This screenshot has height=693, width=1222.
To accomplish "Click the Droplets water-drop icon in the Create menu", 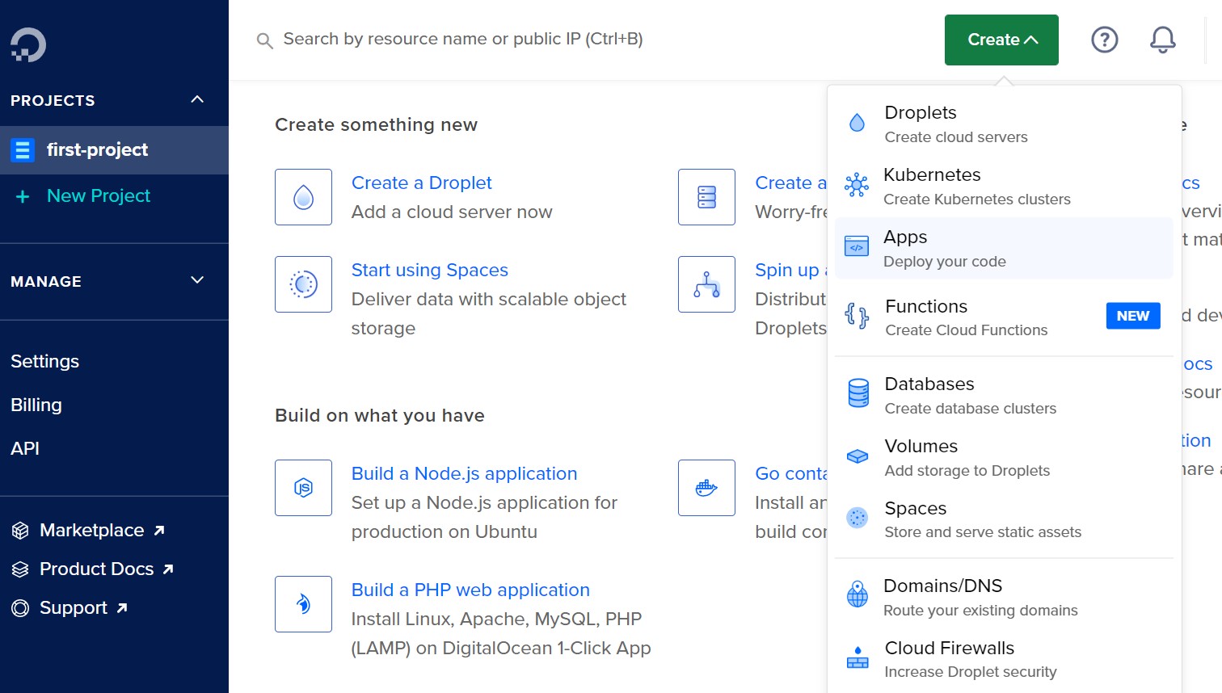I will pos(857,122).
